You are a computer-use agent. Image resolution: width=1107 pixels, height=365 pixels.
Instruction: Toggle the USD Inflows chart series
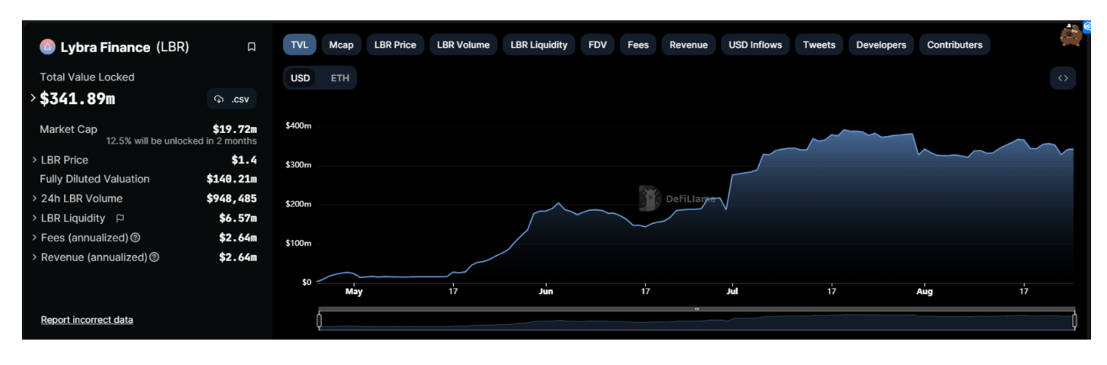755,45
